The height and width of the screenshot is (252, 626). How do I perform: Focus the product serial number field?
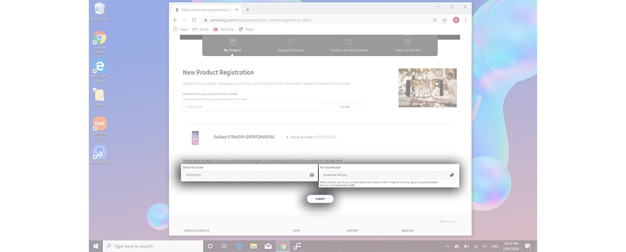253,107
